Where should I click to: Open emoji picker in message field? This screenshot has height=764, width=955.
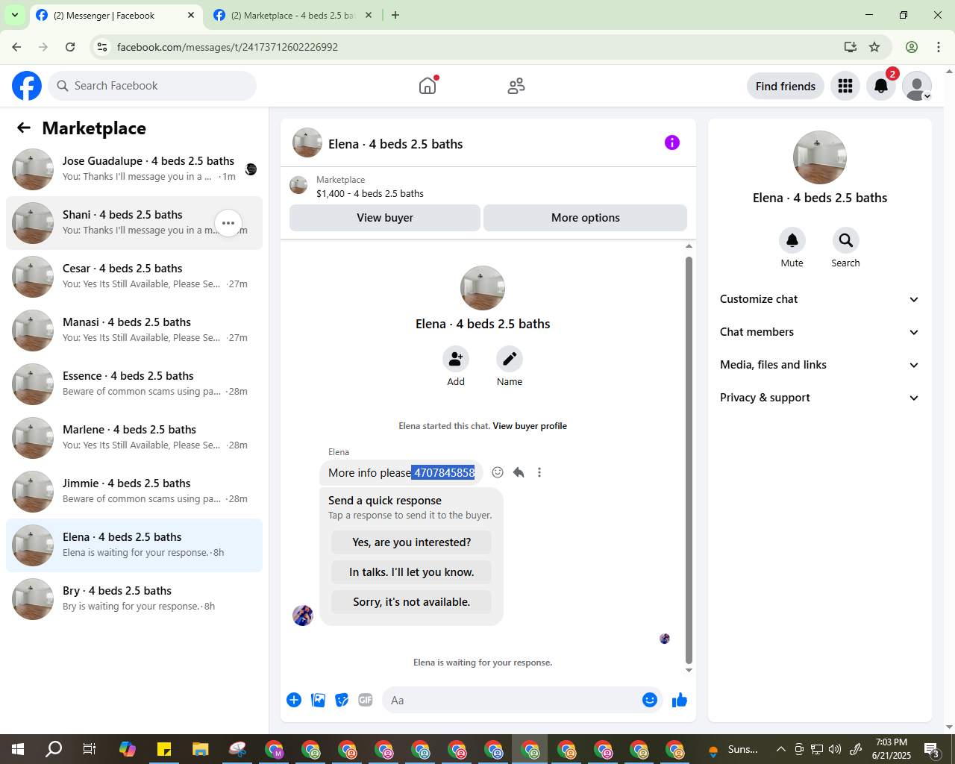pyautogui.click(x=650, y=700)
